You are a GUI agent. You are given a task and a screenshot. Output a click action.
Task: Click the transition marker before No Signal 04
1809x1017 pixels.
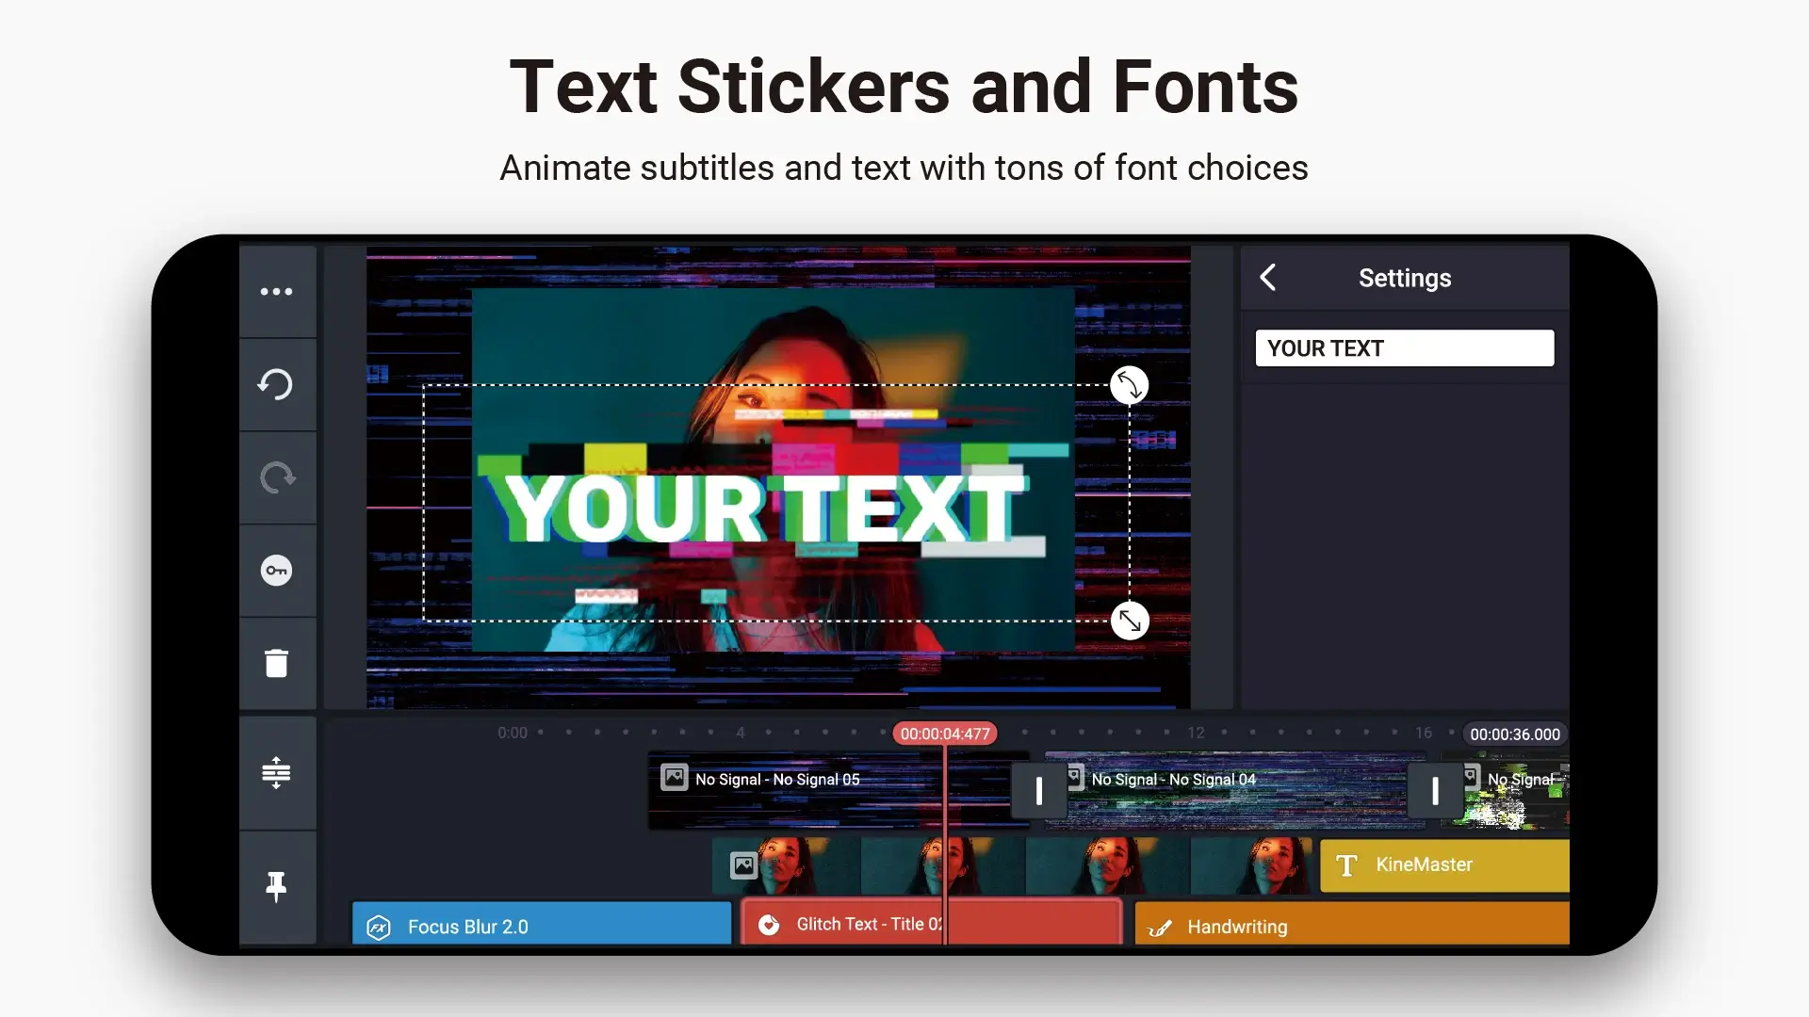click(x=1038, y=791)
